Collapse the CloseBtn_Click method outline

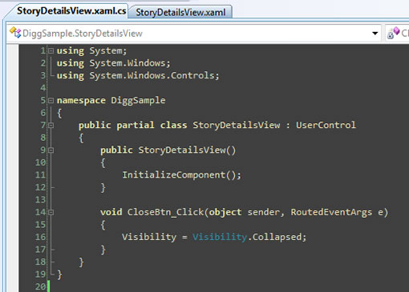click(51, 212)
